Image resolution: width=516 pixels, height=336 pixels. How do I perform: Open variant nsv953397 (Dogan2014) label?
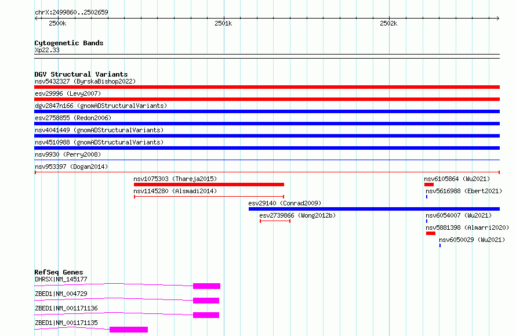(x=71, y=167)
